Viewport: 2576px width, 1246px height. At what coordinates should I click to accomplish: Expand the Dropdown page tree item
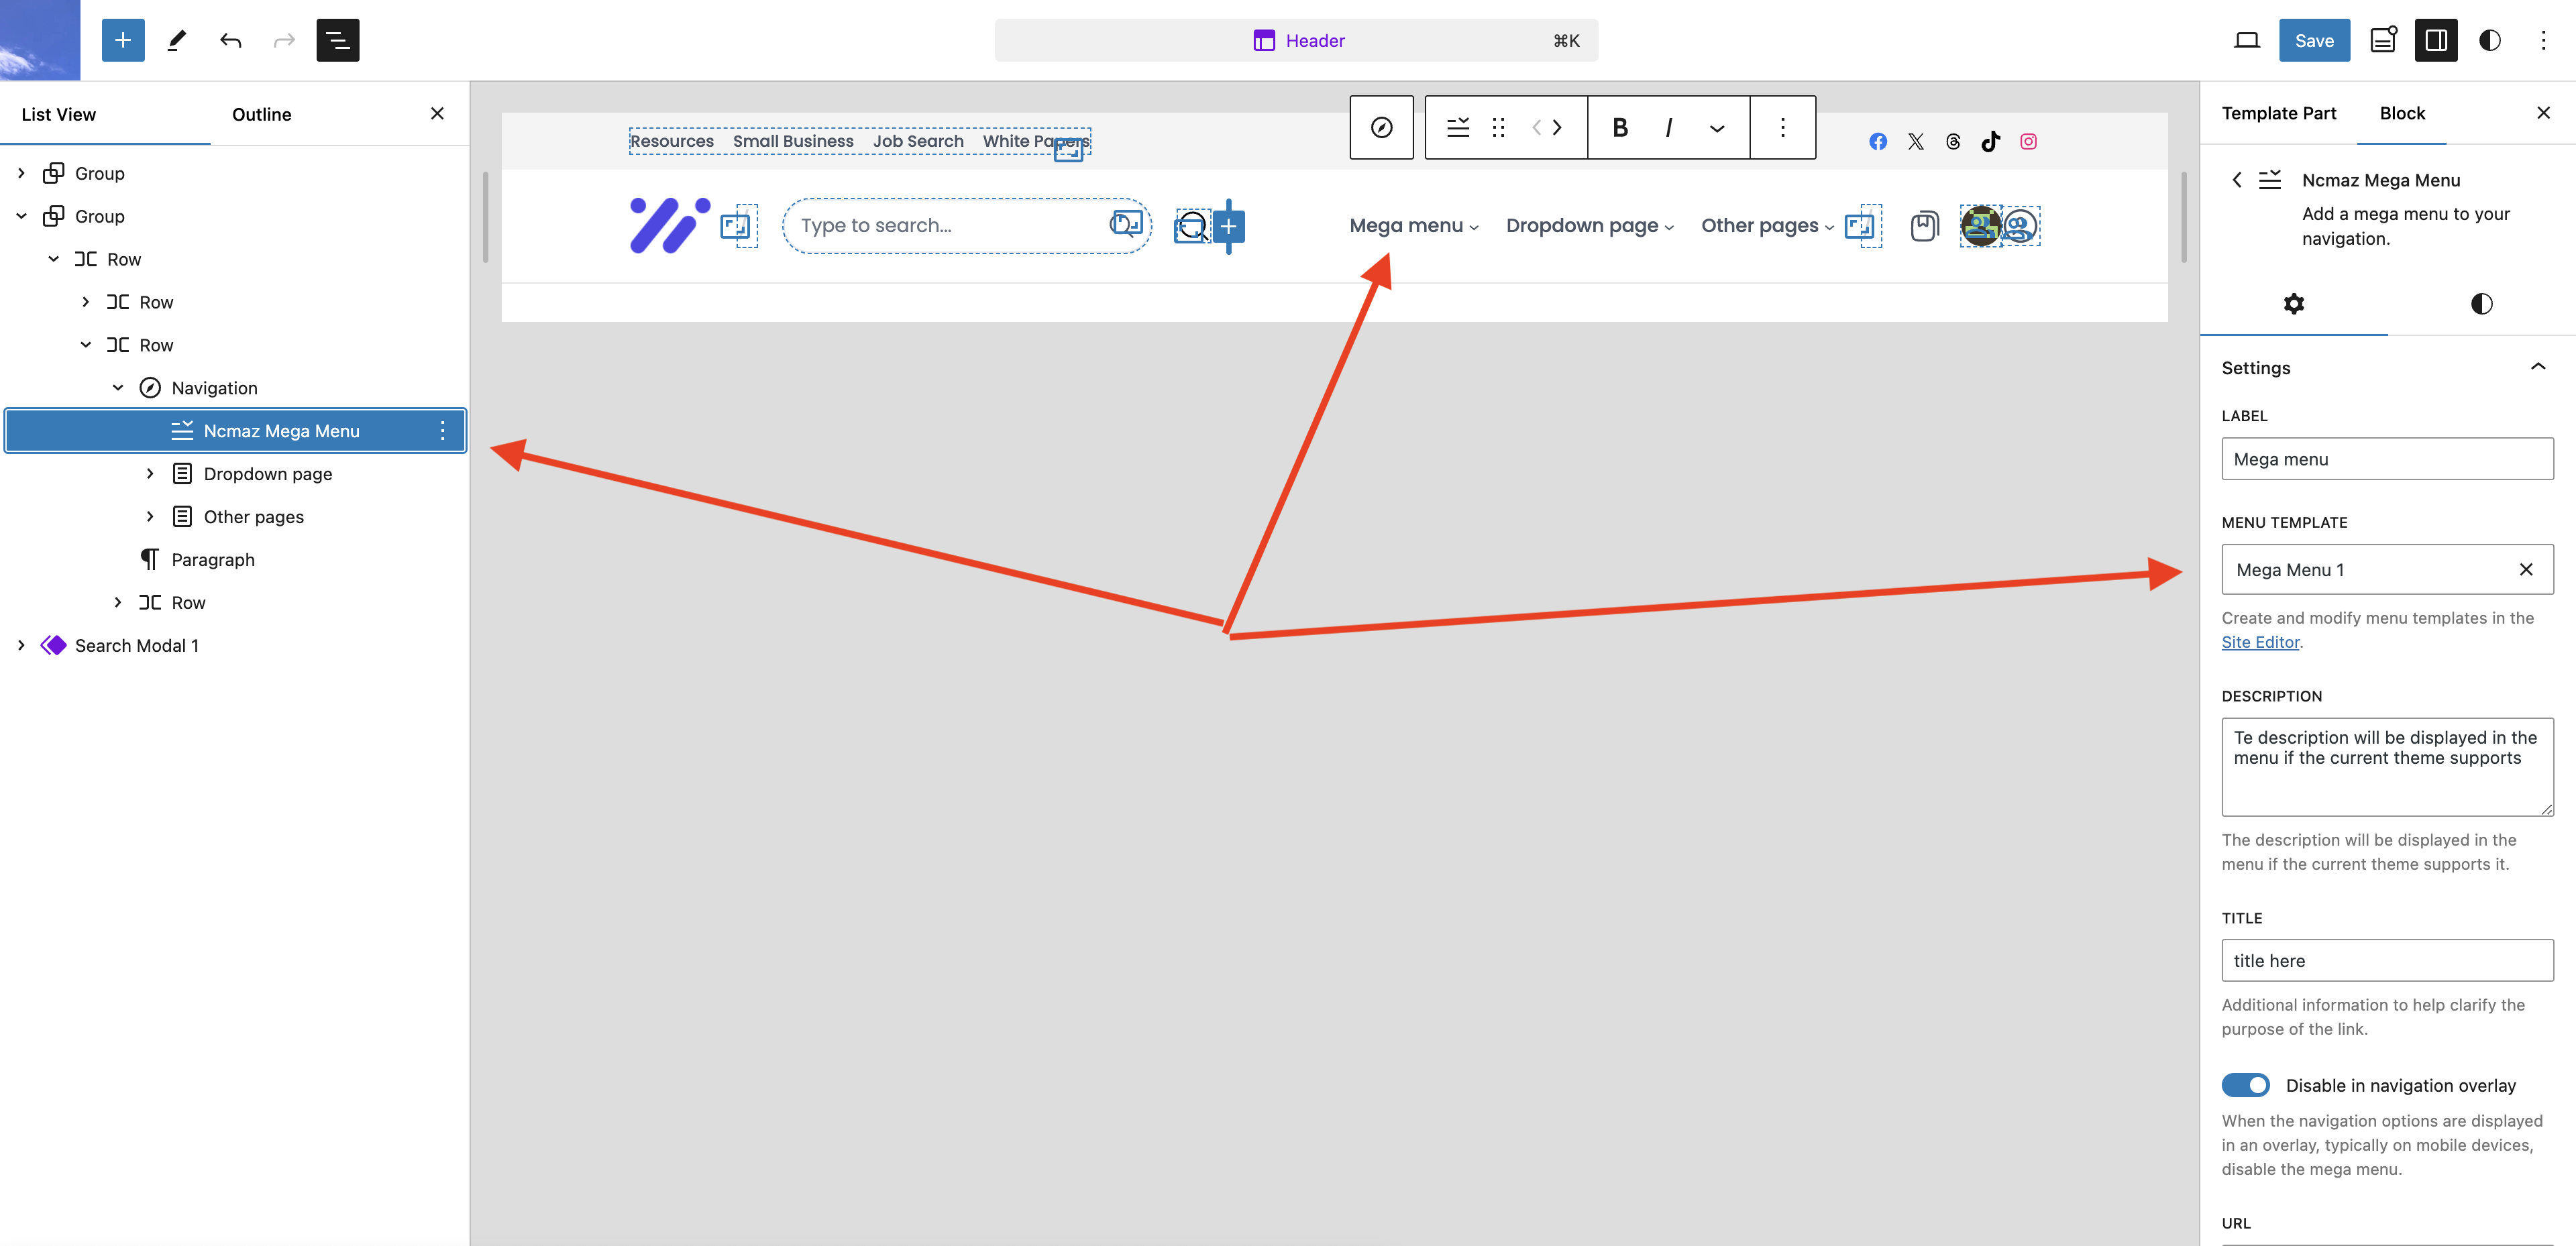click(x=150, y=473)
